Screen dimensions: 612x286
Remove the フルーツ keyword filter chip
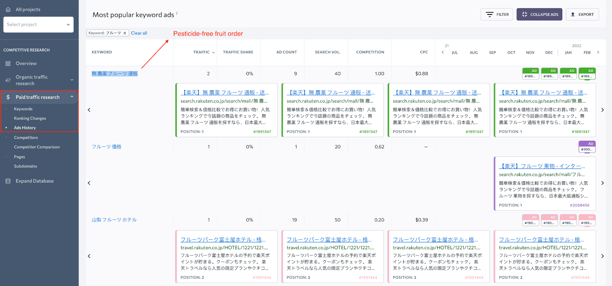[125, 33]
